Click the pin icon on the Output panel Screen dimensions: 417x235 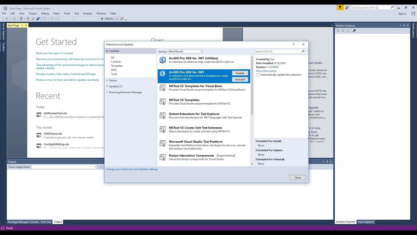[x=327, y=162]
